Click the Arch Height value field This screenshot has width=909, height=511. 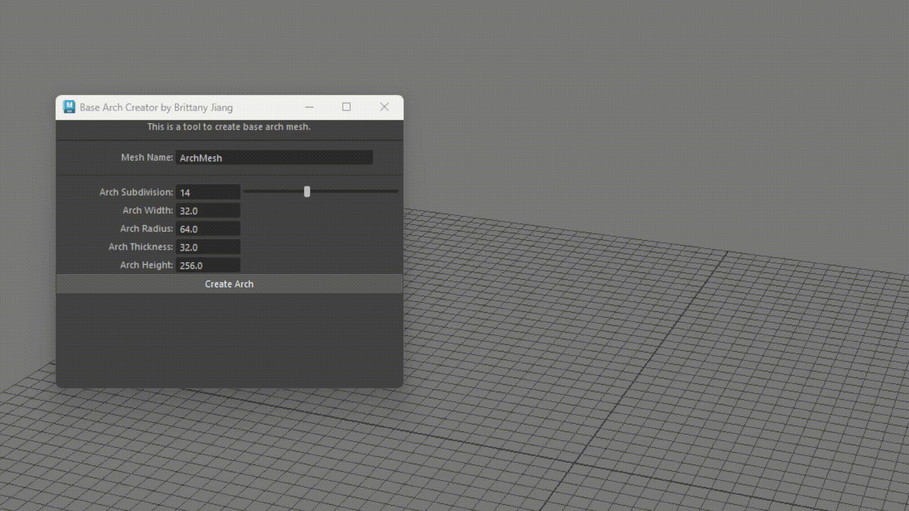click(x=208, y=265)
